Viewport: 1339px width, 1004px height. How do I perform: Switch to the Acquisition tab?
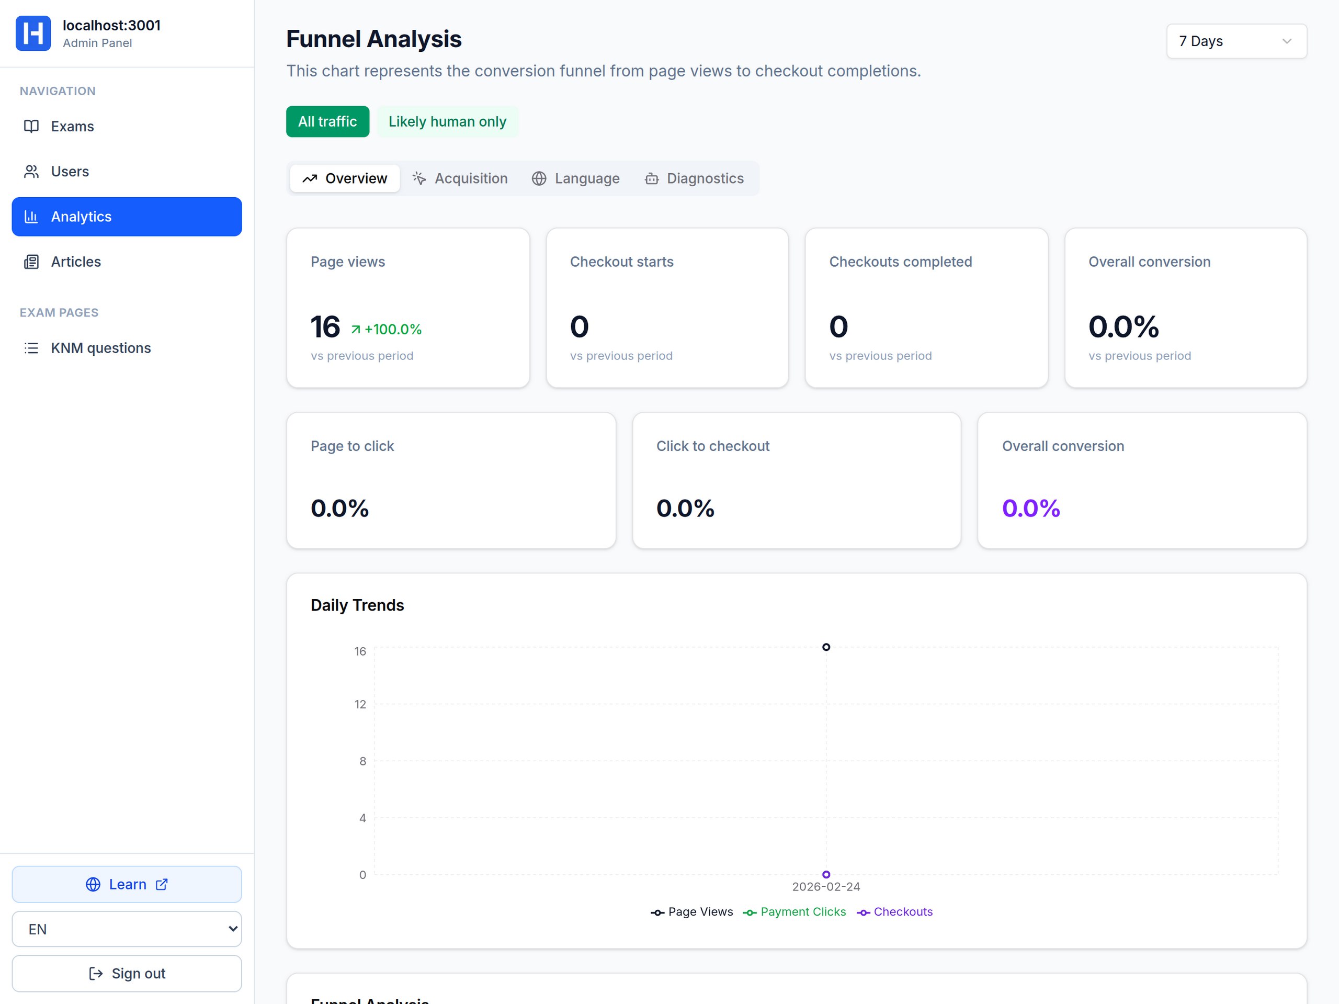(460, 178)
